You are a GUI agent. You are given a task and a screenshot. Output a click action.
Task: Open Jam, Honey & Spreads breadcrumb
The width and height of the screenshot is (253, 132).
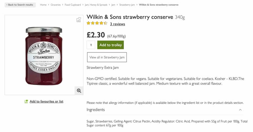tap(96, 5)
